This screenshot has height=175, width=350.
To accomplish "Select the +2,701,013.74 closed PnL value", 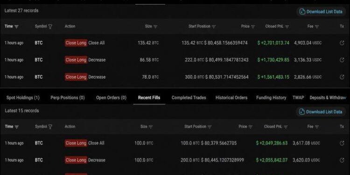I will tap(273, 43).
